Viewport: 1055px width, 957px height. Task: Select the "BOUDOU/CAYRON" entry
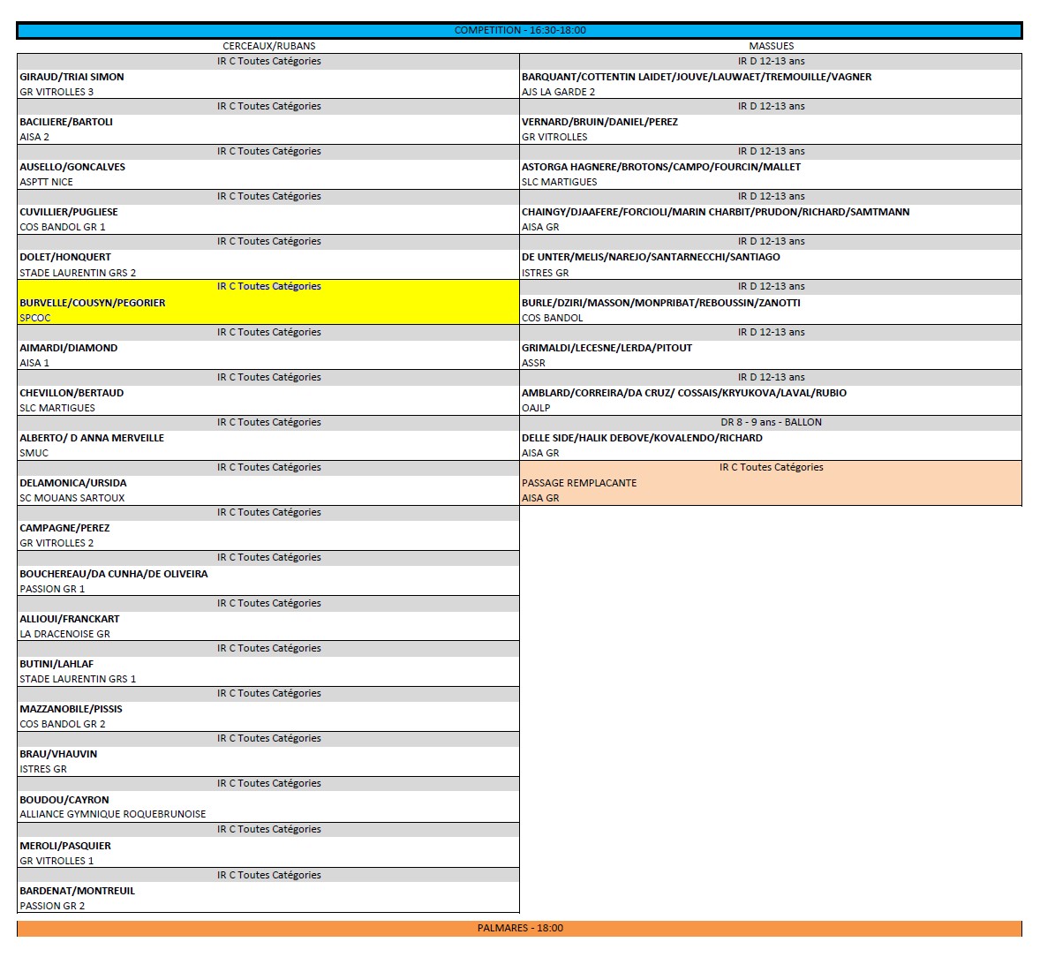(x=64, y=800)
